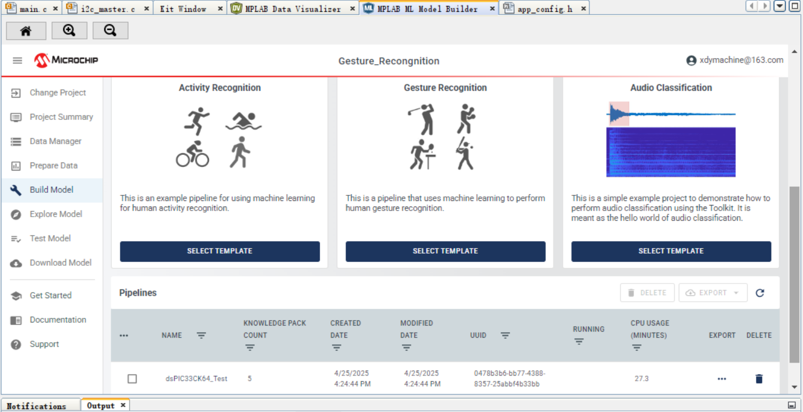Open Prepare Data in sidebar
Viewport: 803px width, 412px height.
click(52, 166)
